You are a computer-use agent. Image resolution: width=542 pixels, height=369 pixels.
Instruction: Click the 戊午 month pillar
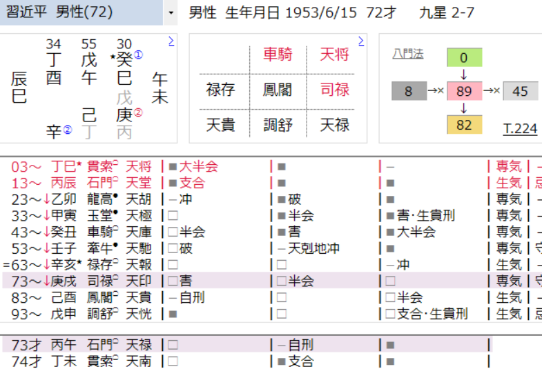pos(89,69)
